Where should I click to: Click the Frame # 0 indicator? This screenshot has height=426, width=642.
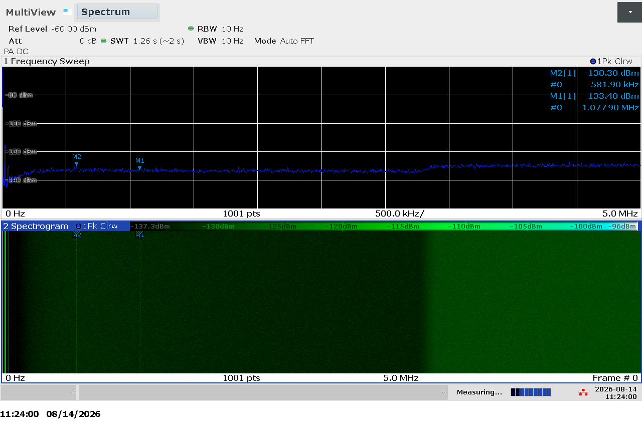(x=615, y=378)
